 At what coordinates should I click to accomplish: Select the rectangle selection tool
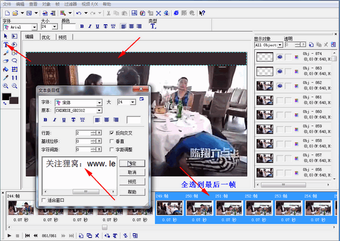click(14, 36)
